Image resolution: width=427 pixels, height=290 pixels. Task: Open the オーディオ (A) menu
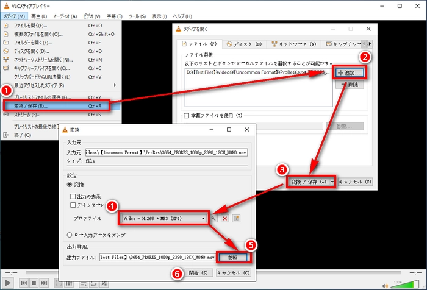point(65,16)
